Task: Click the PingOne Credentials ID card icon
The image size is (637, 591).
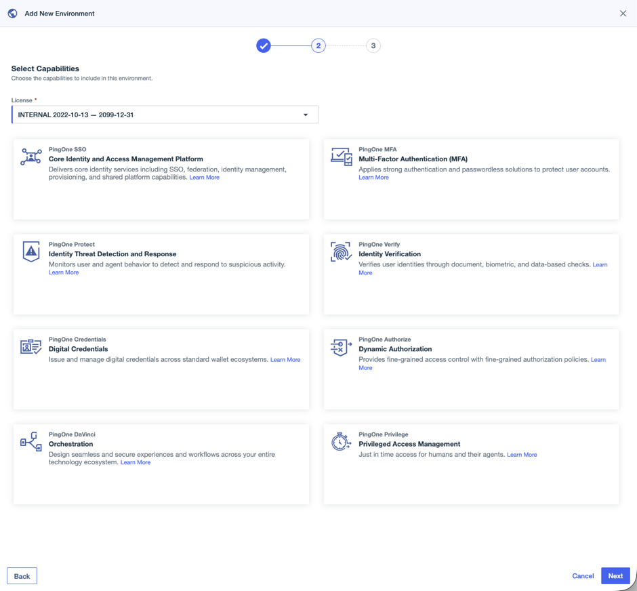Action: (31, 346)
